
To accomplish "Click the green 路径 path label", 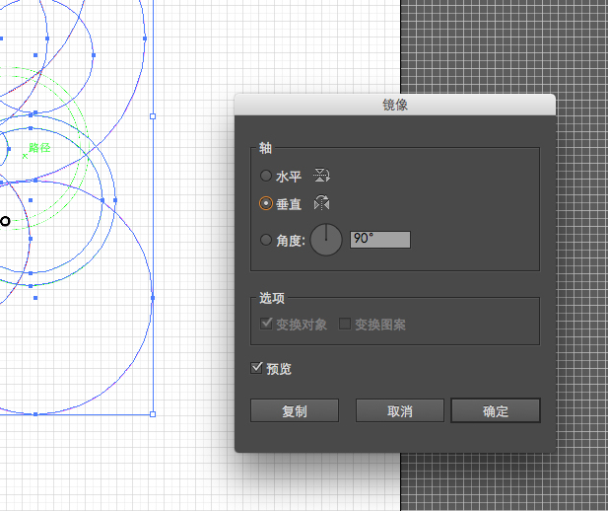I will [39, 148].
